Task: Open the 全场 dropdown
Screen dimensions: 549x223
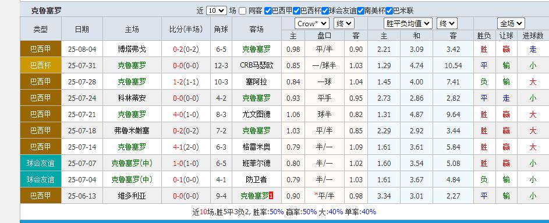Action: pos(511,24)
